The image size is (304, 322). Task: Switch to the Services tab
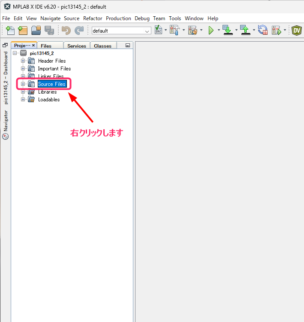[76, 46]
